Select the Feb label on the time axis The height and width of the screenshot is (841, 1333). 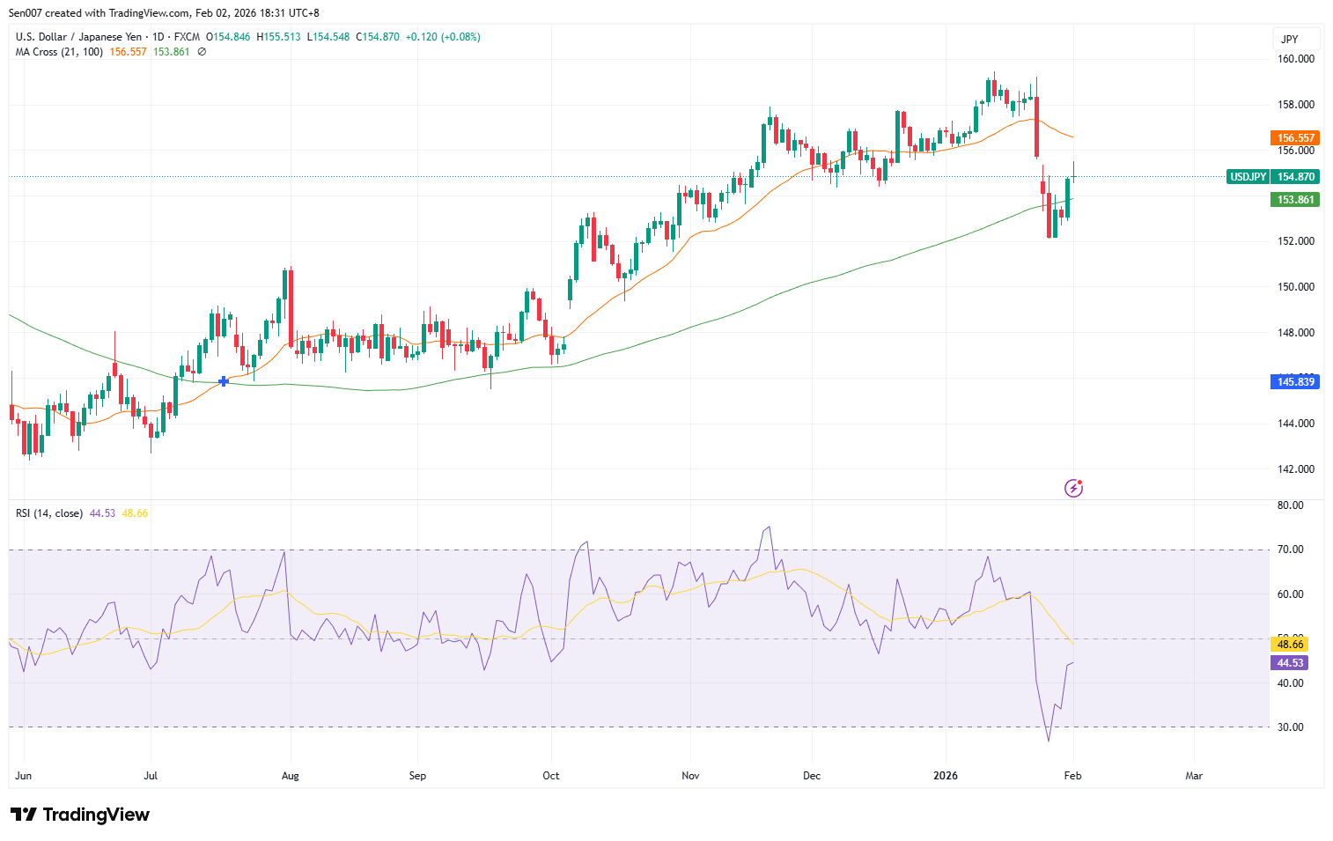click(1072, 776)
